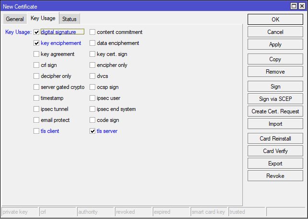
Task: Maximize the New Certificate window
Action: (x=294, y=6)
